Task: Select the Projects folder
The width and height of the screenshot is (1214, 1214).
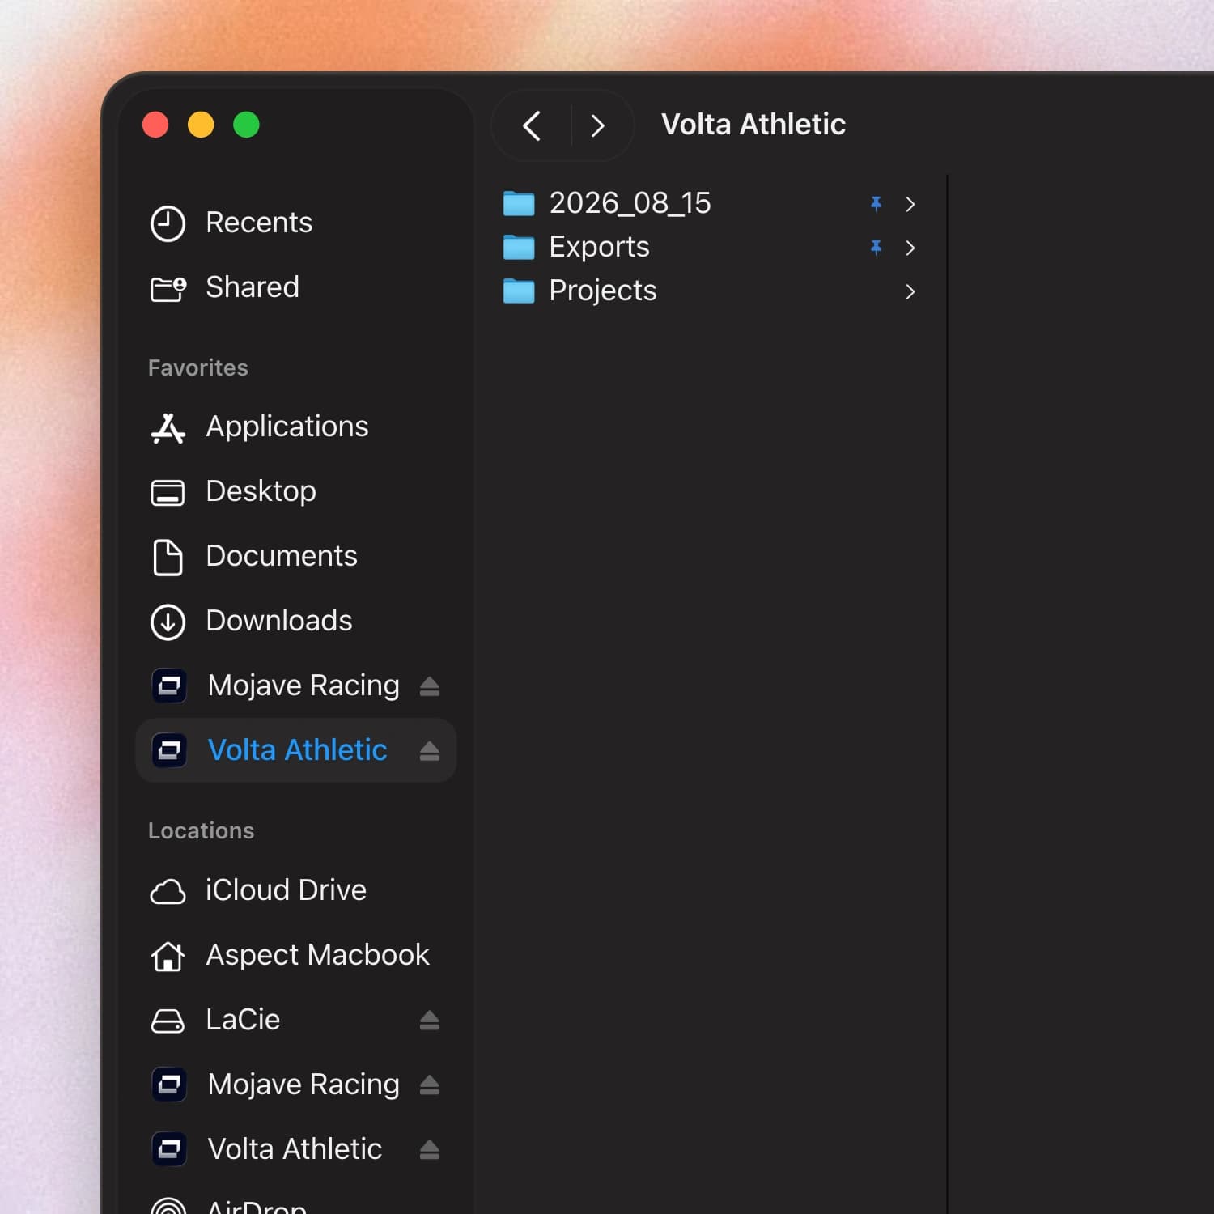Action: coord(711,291)
